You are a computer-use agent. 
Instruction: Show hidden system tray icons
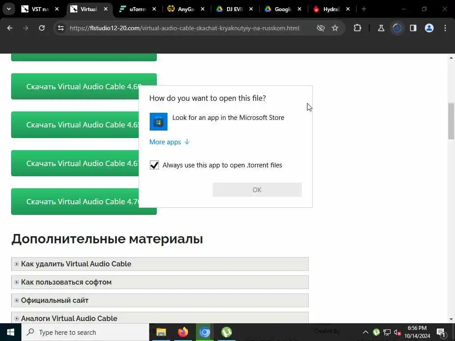pos(366,332)
